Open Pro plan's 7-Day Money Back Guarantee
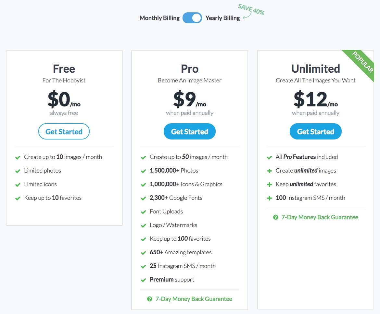The width and height of the screenshot is (380, 314). [194, 299]
